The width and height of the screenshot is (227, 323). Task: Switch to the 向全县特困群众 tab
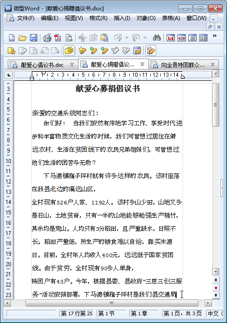183,65
